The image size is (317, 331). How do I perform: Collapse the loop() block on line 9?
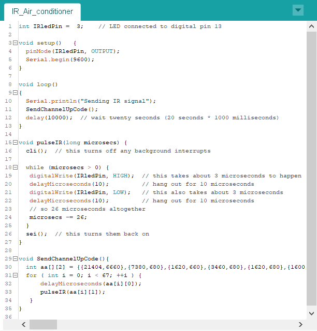click(x=15, y=93)
